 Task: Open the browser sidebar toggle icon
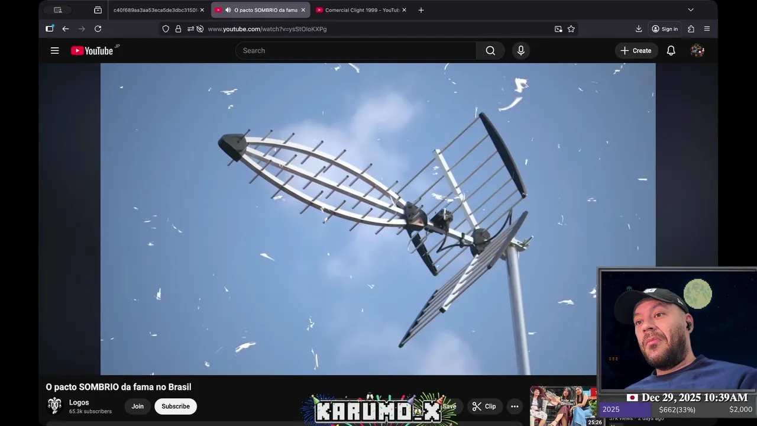tap(50, 28)
